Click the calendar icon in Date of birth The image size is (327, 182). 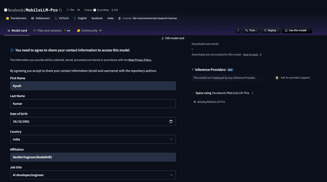click(171, 121)
